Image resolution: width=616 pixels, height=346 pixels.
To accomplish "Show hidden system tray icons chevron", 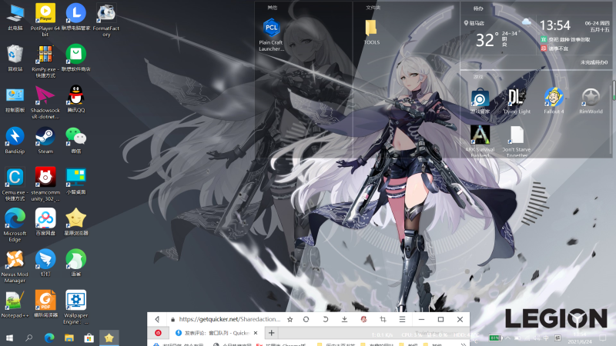I will [x=508, y=338].
